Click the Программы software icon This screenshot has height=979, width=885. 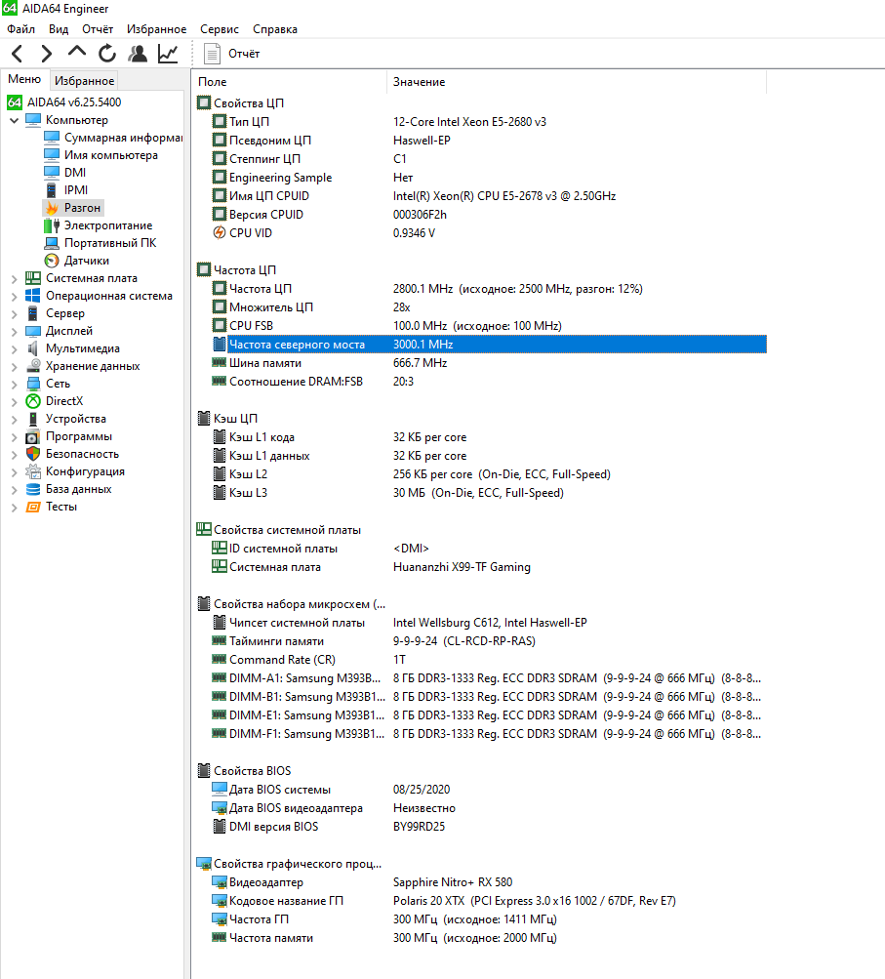pyautogui.click(x=33, y=436)
